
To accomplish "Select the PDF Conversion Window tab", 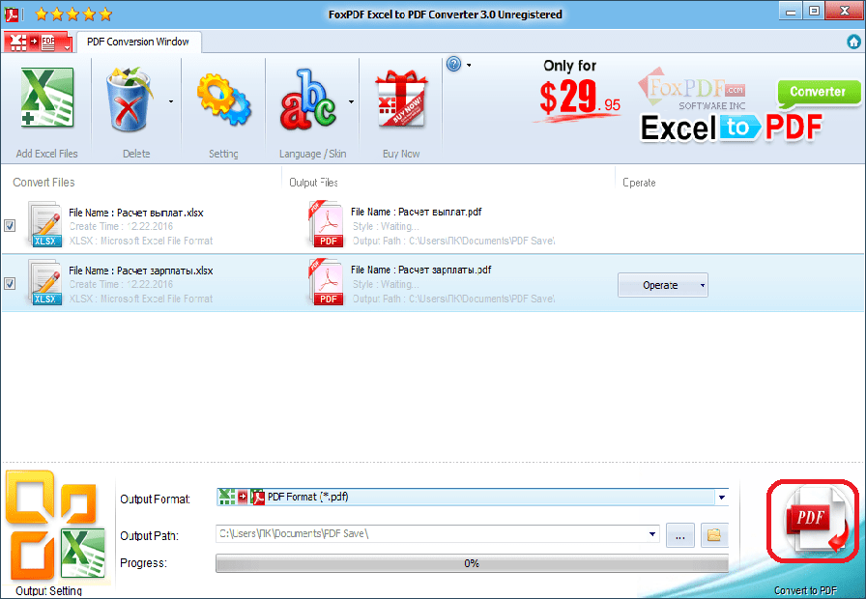I will tap(138, 43).
